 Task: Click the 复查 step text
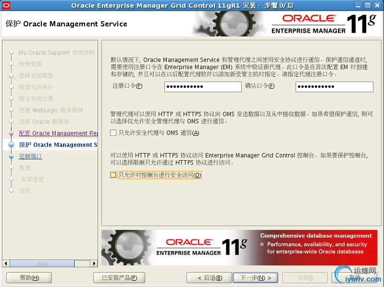point(25,167)
